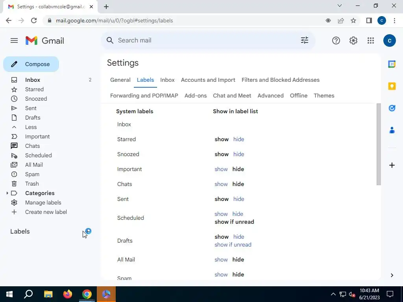Collapse sidebar with Less

31,127
